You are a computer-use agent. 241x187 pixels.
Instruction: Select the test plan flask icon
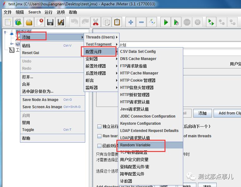(12, 32)
